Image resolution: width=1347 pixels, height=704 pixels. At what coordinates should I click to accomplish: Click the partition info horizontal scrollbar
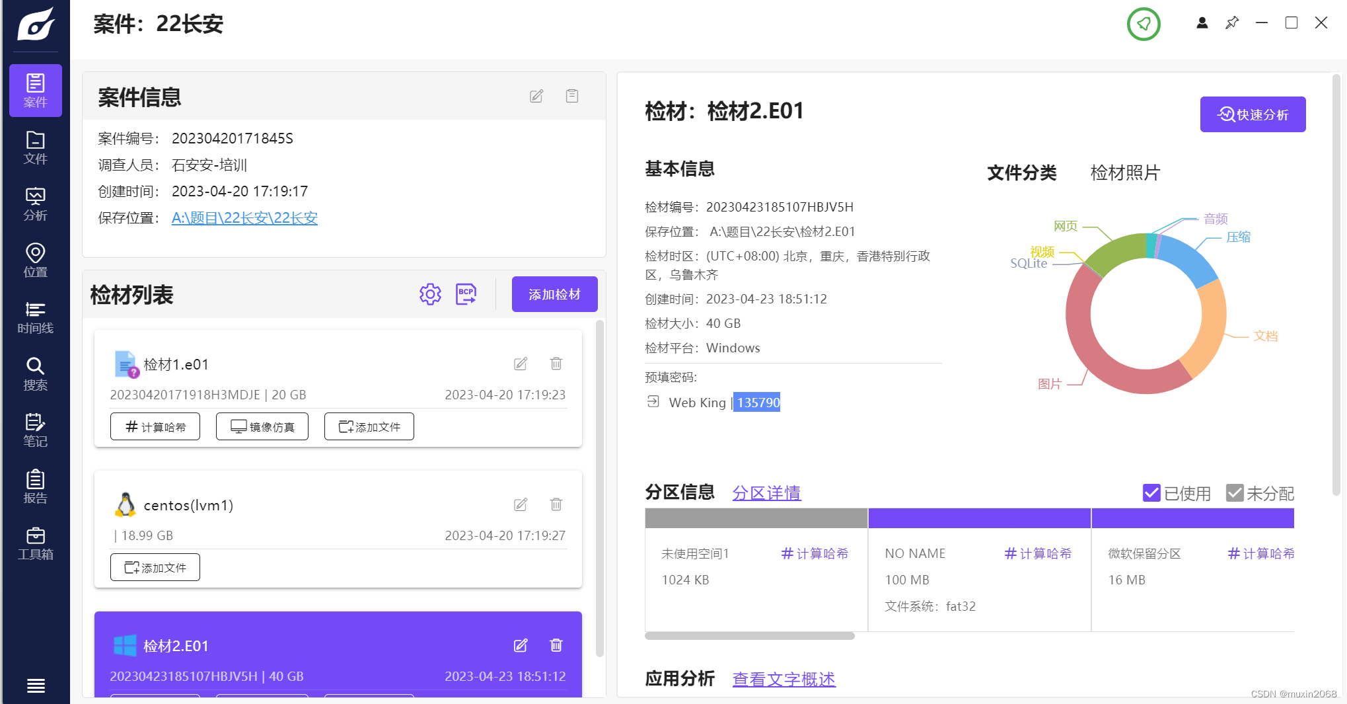tap(750, 636)
